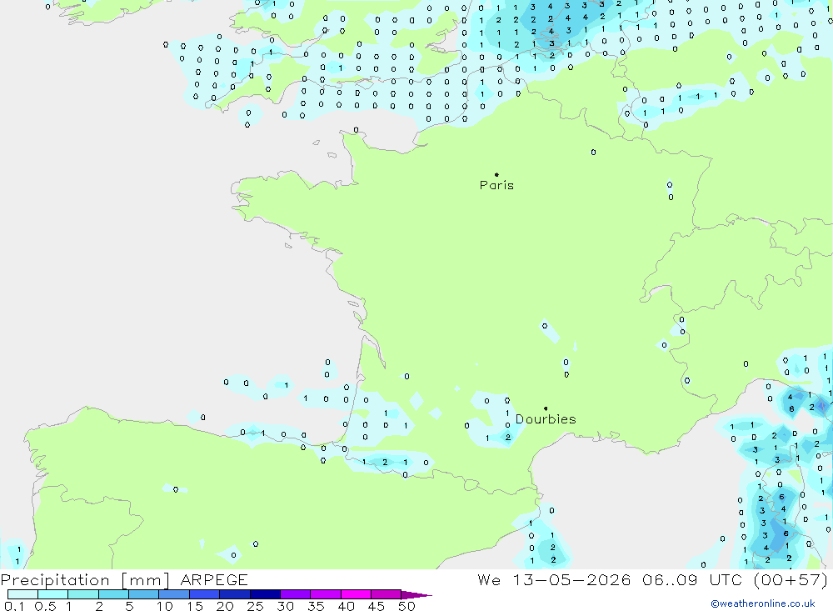Screen dimensions: 833x611
Task: Click the legend value label 0.1
Action: click(x=14, y=606)
